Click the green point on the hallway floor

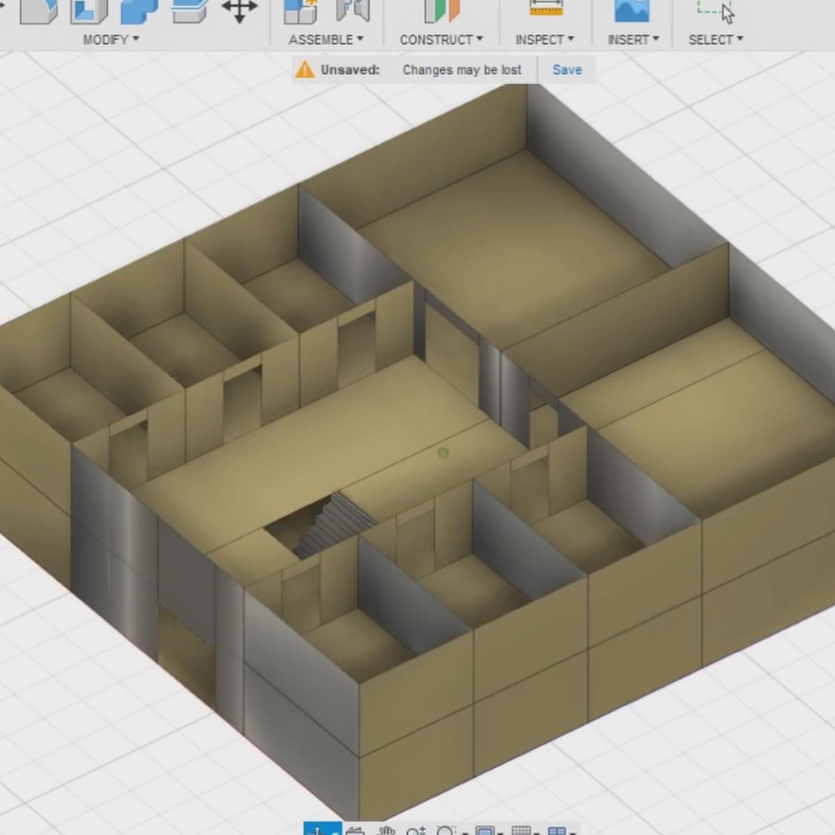point(443,453)
